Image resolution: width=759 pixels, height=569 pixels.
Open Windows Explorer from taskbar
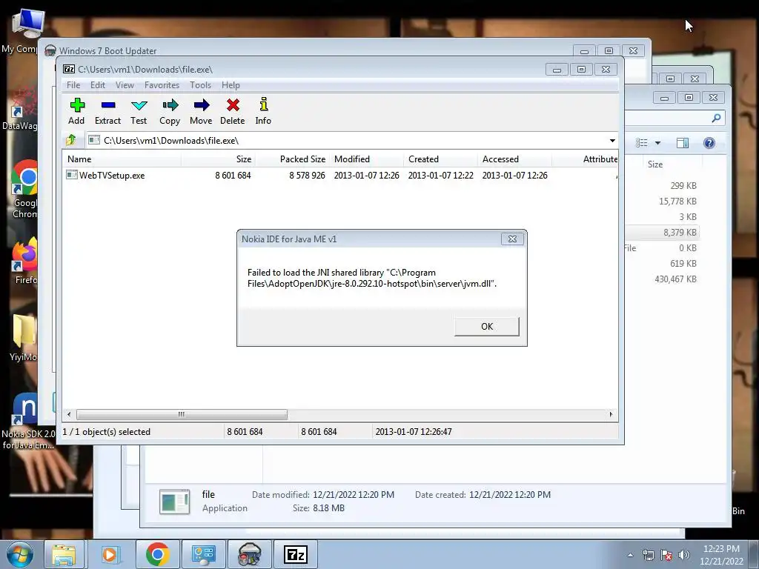64,554
